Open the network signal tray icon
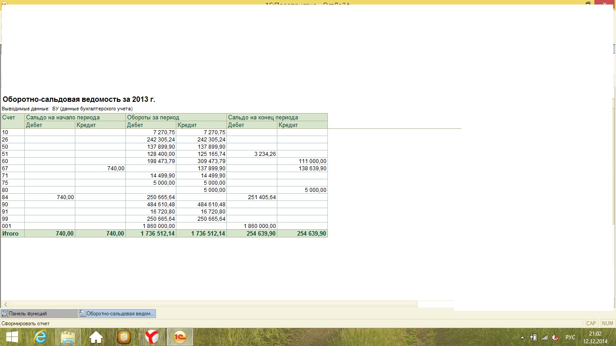Screen dimensions: 616x346 point(544,337)
